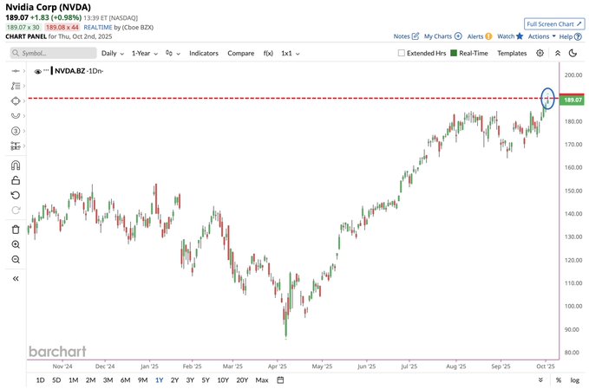The image size is (589, 389).
Task: Open Alerts
Action: (480, 36)
